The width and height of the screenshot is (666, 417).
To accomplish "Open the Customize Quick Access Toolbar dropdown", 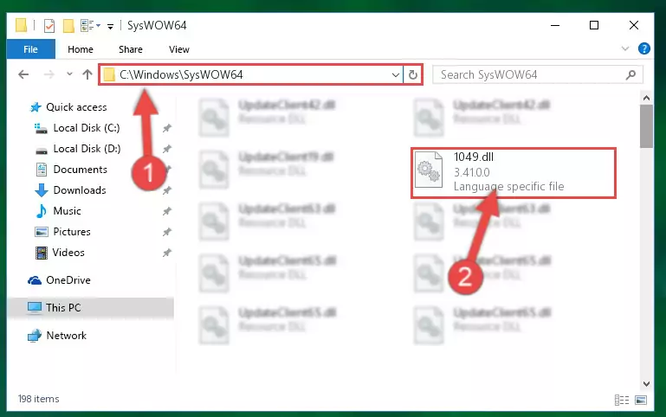I will (x=111, y=26).
